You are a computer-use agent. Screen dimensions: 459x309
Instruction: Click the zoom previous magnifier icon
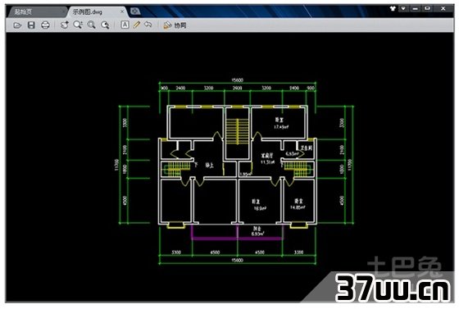point(105,25)
